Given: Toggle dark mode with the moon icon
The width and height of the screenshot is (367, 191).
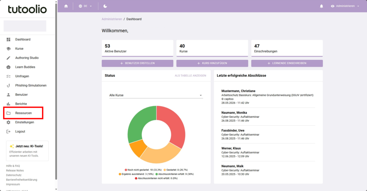Looking at the screenshot, I should pos(105,6).
